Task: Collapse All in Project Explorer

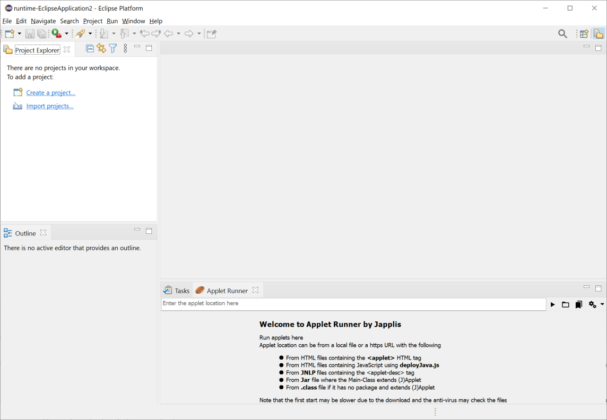Action: 90,48
